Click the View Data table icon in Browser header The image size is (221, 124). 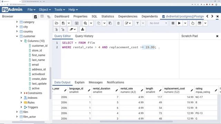pos(42,17)
